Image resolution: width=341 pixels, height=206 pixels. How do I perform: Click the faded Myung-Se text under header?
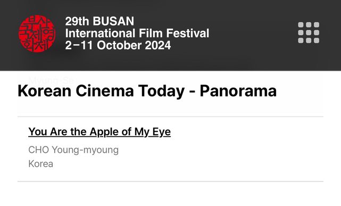click(51, 80)
